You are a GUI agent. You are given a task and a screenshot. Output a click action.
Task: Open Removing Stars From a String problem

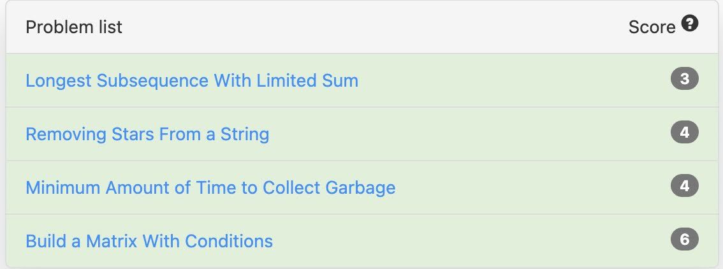[147, 134]
